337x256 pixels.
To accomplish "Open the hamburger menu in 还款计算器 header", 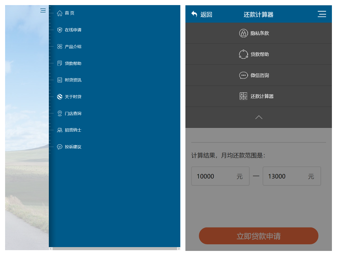I will coord(322,14).
